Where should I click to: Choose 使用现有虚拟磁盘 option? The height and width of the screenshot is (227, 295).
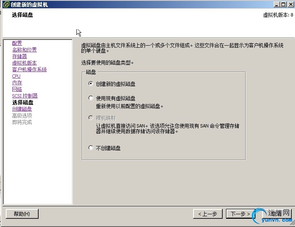tap(91, 98)
